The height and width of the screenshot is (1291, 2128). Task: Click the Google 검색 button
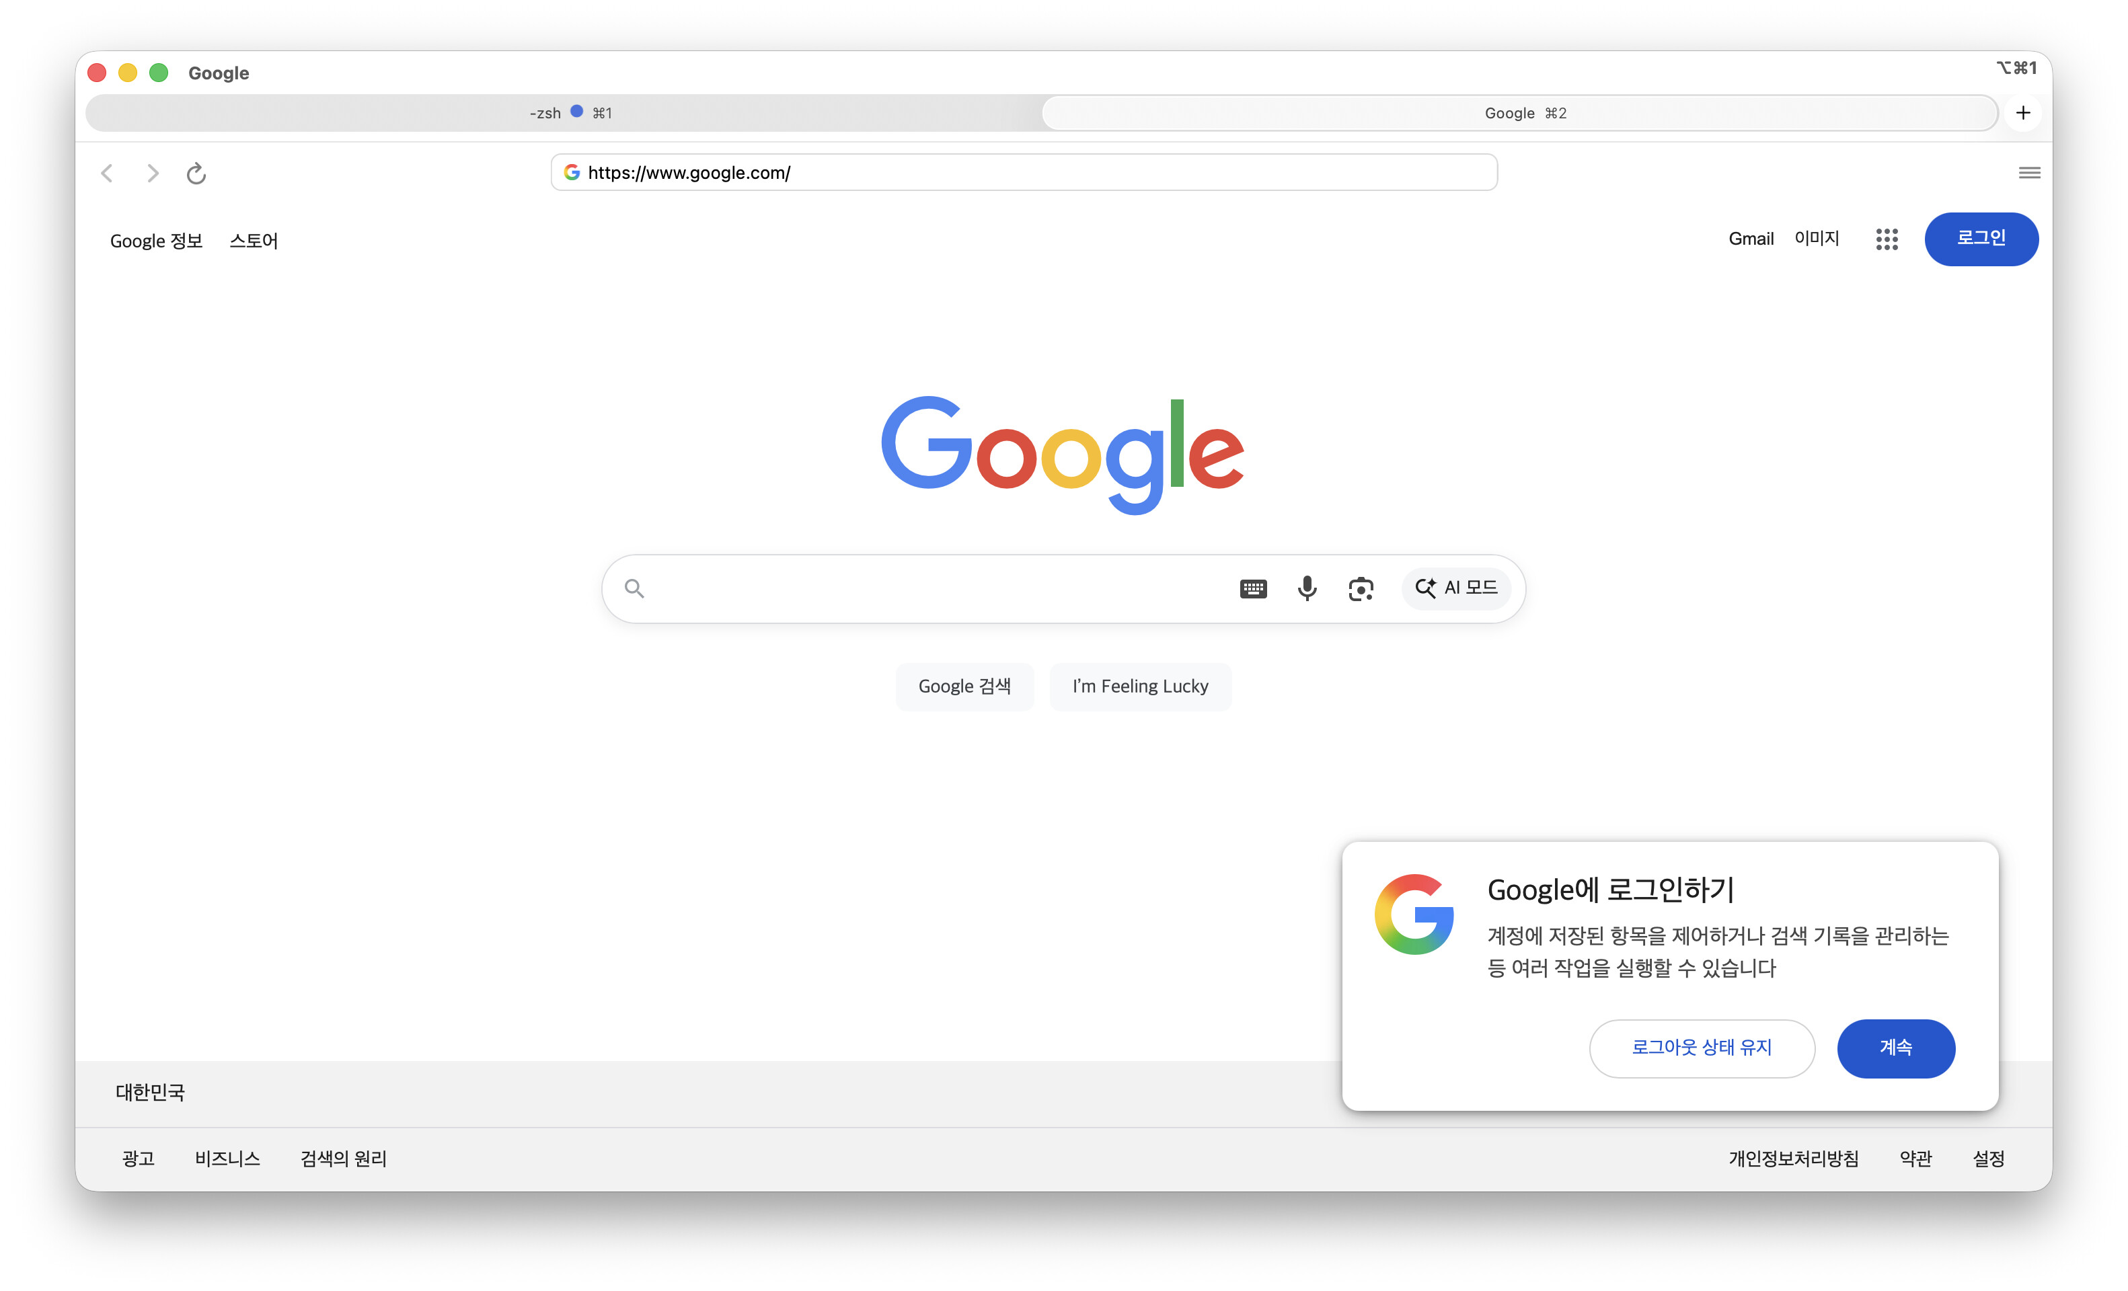[x=964, y=687]
